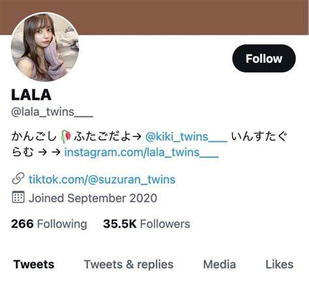
Task: Switch to Tweets & replies tab
Action: coord(128,264)
